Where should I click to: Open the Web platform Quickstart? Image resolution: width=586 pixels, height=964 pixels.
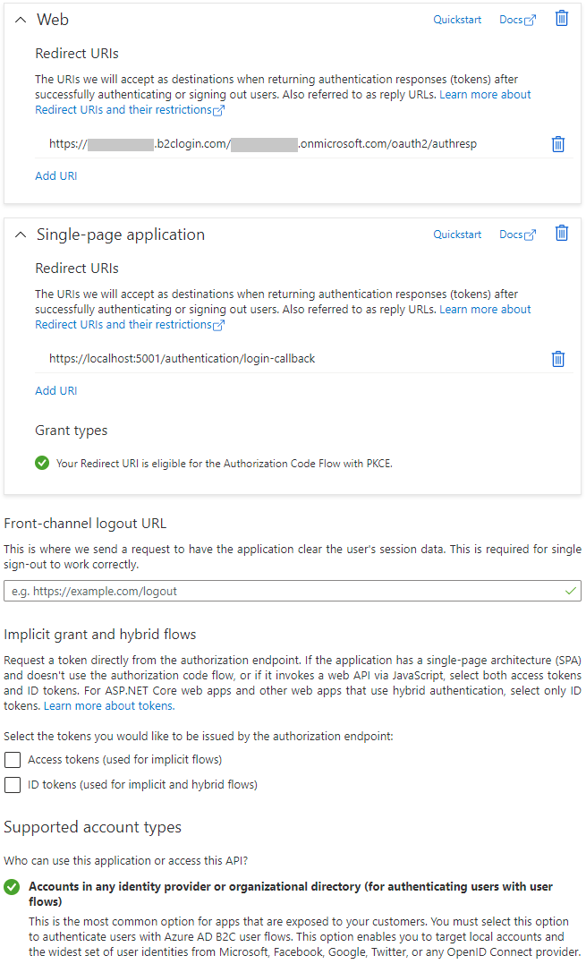[x=457, y=19]
